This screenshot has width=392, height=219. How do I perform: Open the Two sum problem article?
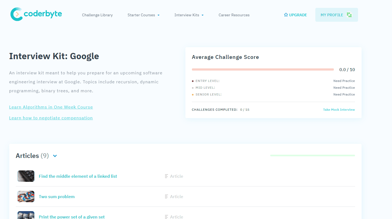(57, 196)
